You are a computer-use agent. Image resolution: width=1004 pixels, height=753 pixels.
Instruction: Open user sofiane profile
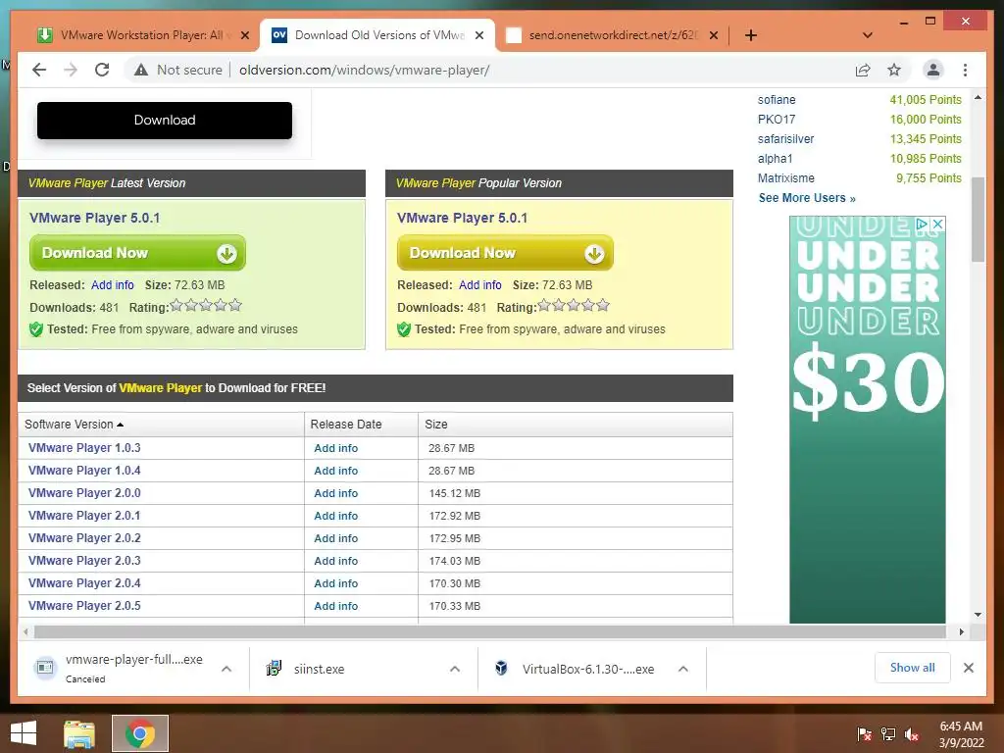(x=777, y=100)
